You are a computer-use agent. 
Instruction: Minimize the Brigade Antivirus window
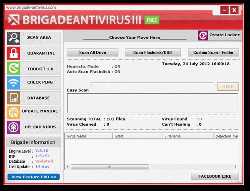coord(224,10)
